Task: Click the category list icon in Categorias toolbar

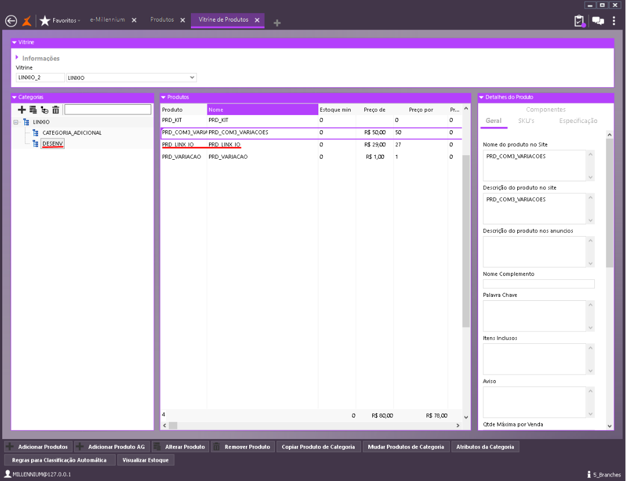Action: tap(33, 110)
